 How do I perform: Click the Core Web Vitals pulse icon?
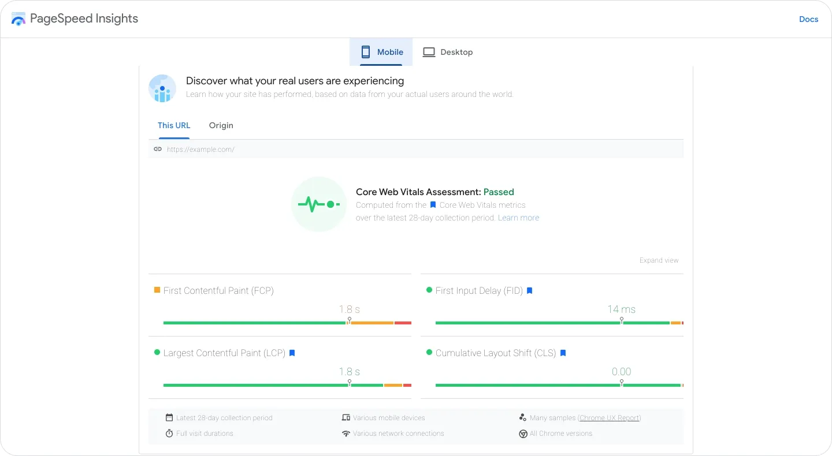tap(319, 204)
